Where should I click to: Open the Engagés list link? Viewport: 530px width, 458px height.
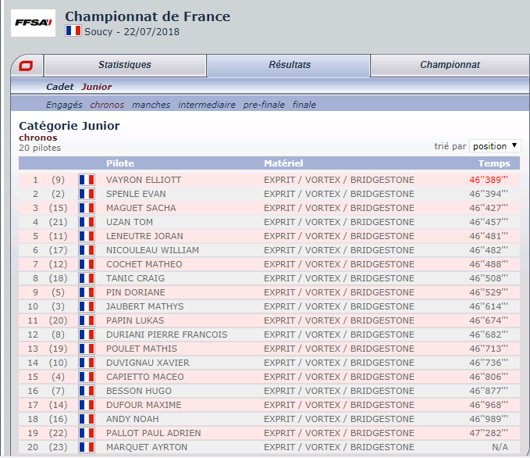coord(64,105)
